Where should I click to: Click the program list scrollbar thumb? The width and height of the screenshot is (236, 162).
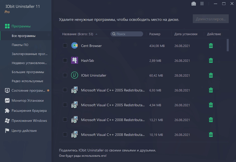[x=227, y=45]
